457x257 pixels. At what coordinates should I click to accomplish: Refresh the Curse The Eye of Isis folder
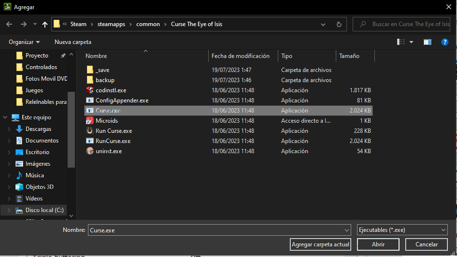[339, 24]
